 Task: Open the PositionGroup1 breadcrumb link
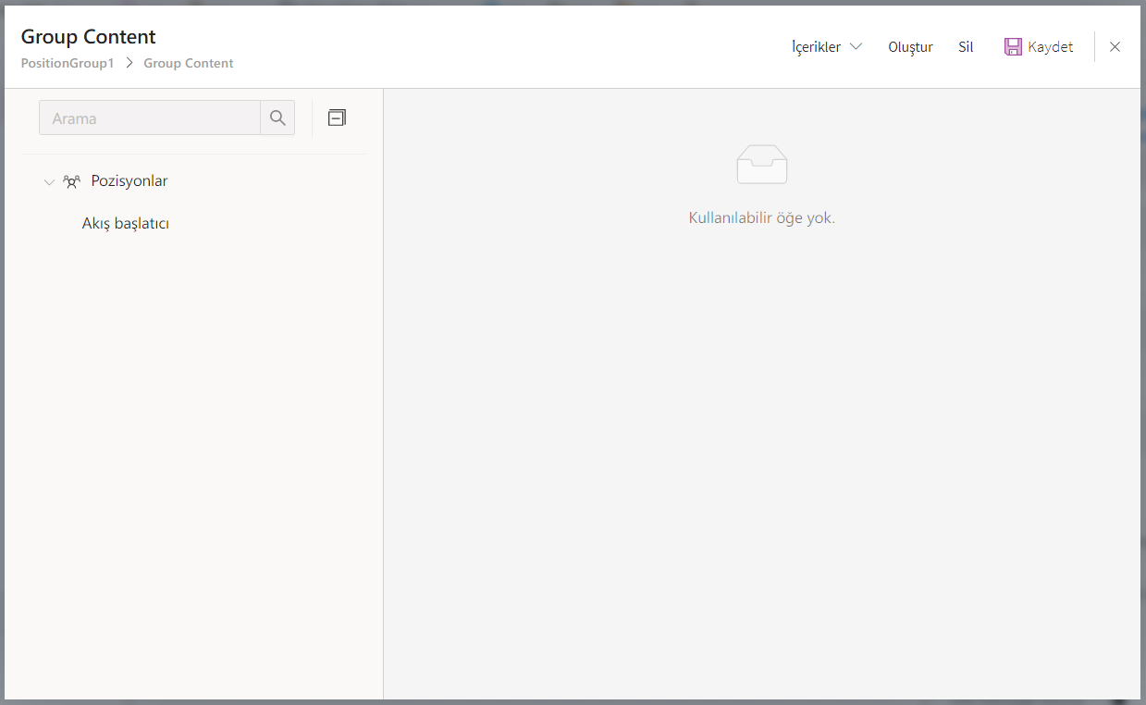coord(68,63)
